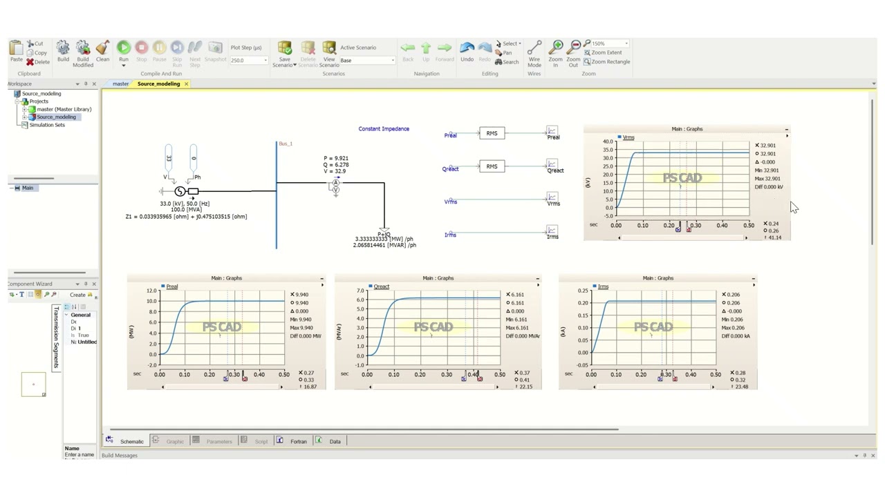Viewport: 885px width, 497px height.
Task: Open Workspace panel options dropdown arrow
Action: click(x=77, y=84)
